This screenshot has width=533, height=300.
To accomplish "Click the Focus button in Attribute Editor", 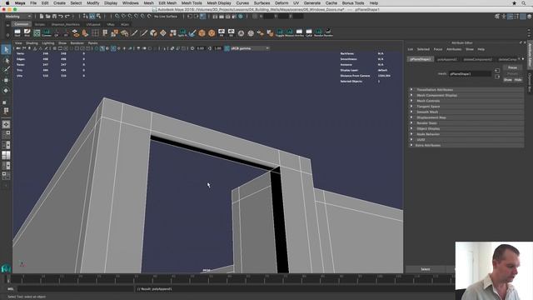I will (512, 67).
